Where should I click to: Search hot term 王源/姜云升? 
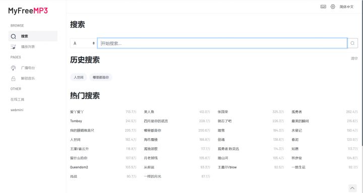[x=80, y=149]
